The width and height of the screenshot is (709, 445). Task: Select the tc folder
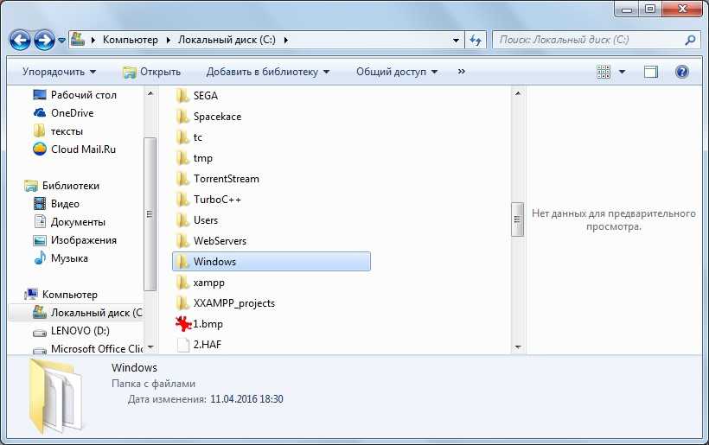click(189, 137)
